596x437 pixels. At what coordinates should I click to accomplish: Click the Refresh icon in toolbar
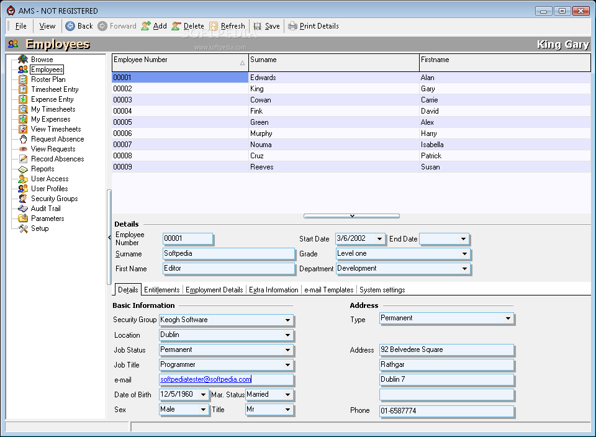pyautogui.click(x=214, y=26)
